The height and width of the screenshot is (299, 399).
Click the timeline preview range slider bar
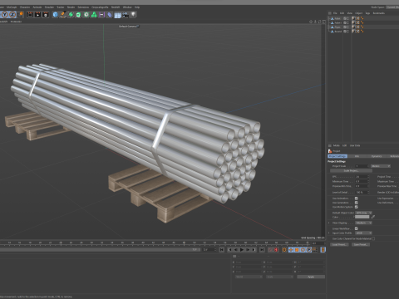pyautogui.click(x=100, y=250)
